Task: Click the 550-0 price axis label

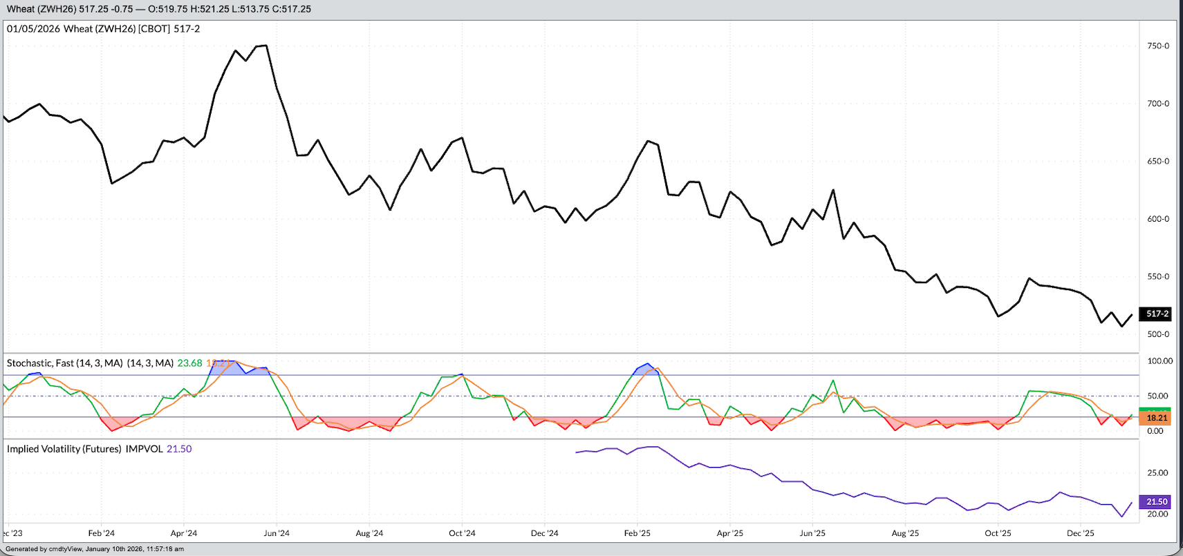Action: [1158, 276]
